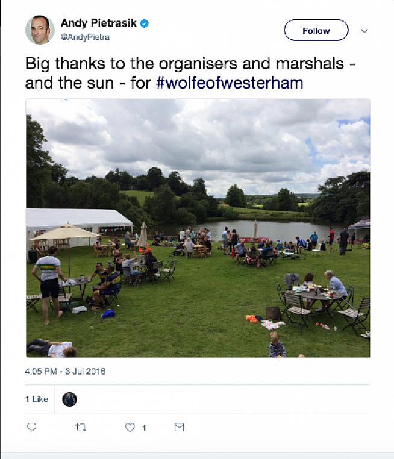Screen dimensions: 394x459
Task: Click the Andy Pietrasik display name
Action: (99, 23)
